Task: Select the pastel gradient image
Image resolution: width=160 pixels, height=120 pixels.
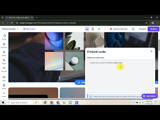Action: [x=54, y=61]
